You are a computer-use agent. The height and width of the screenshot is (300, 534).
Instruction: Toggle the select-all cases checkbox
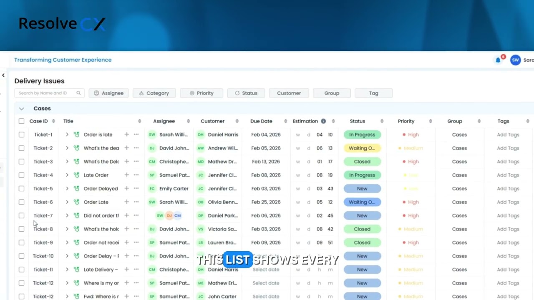[21, 121]
